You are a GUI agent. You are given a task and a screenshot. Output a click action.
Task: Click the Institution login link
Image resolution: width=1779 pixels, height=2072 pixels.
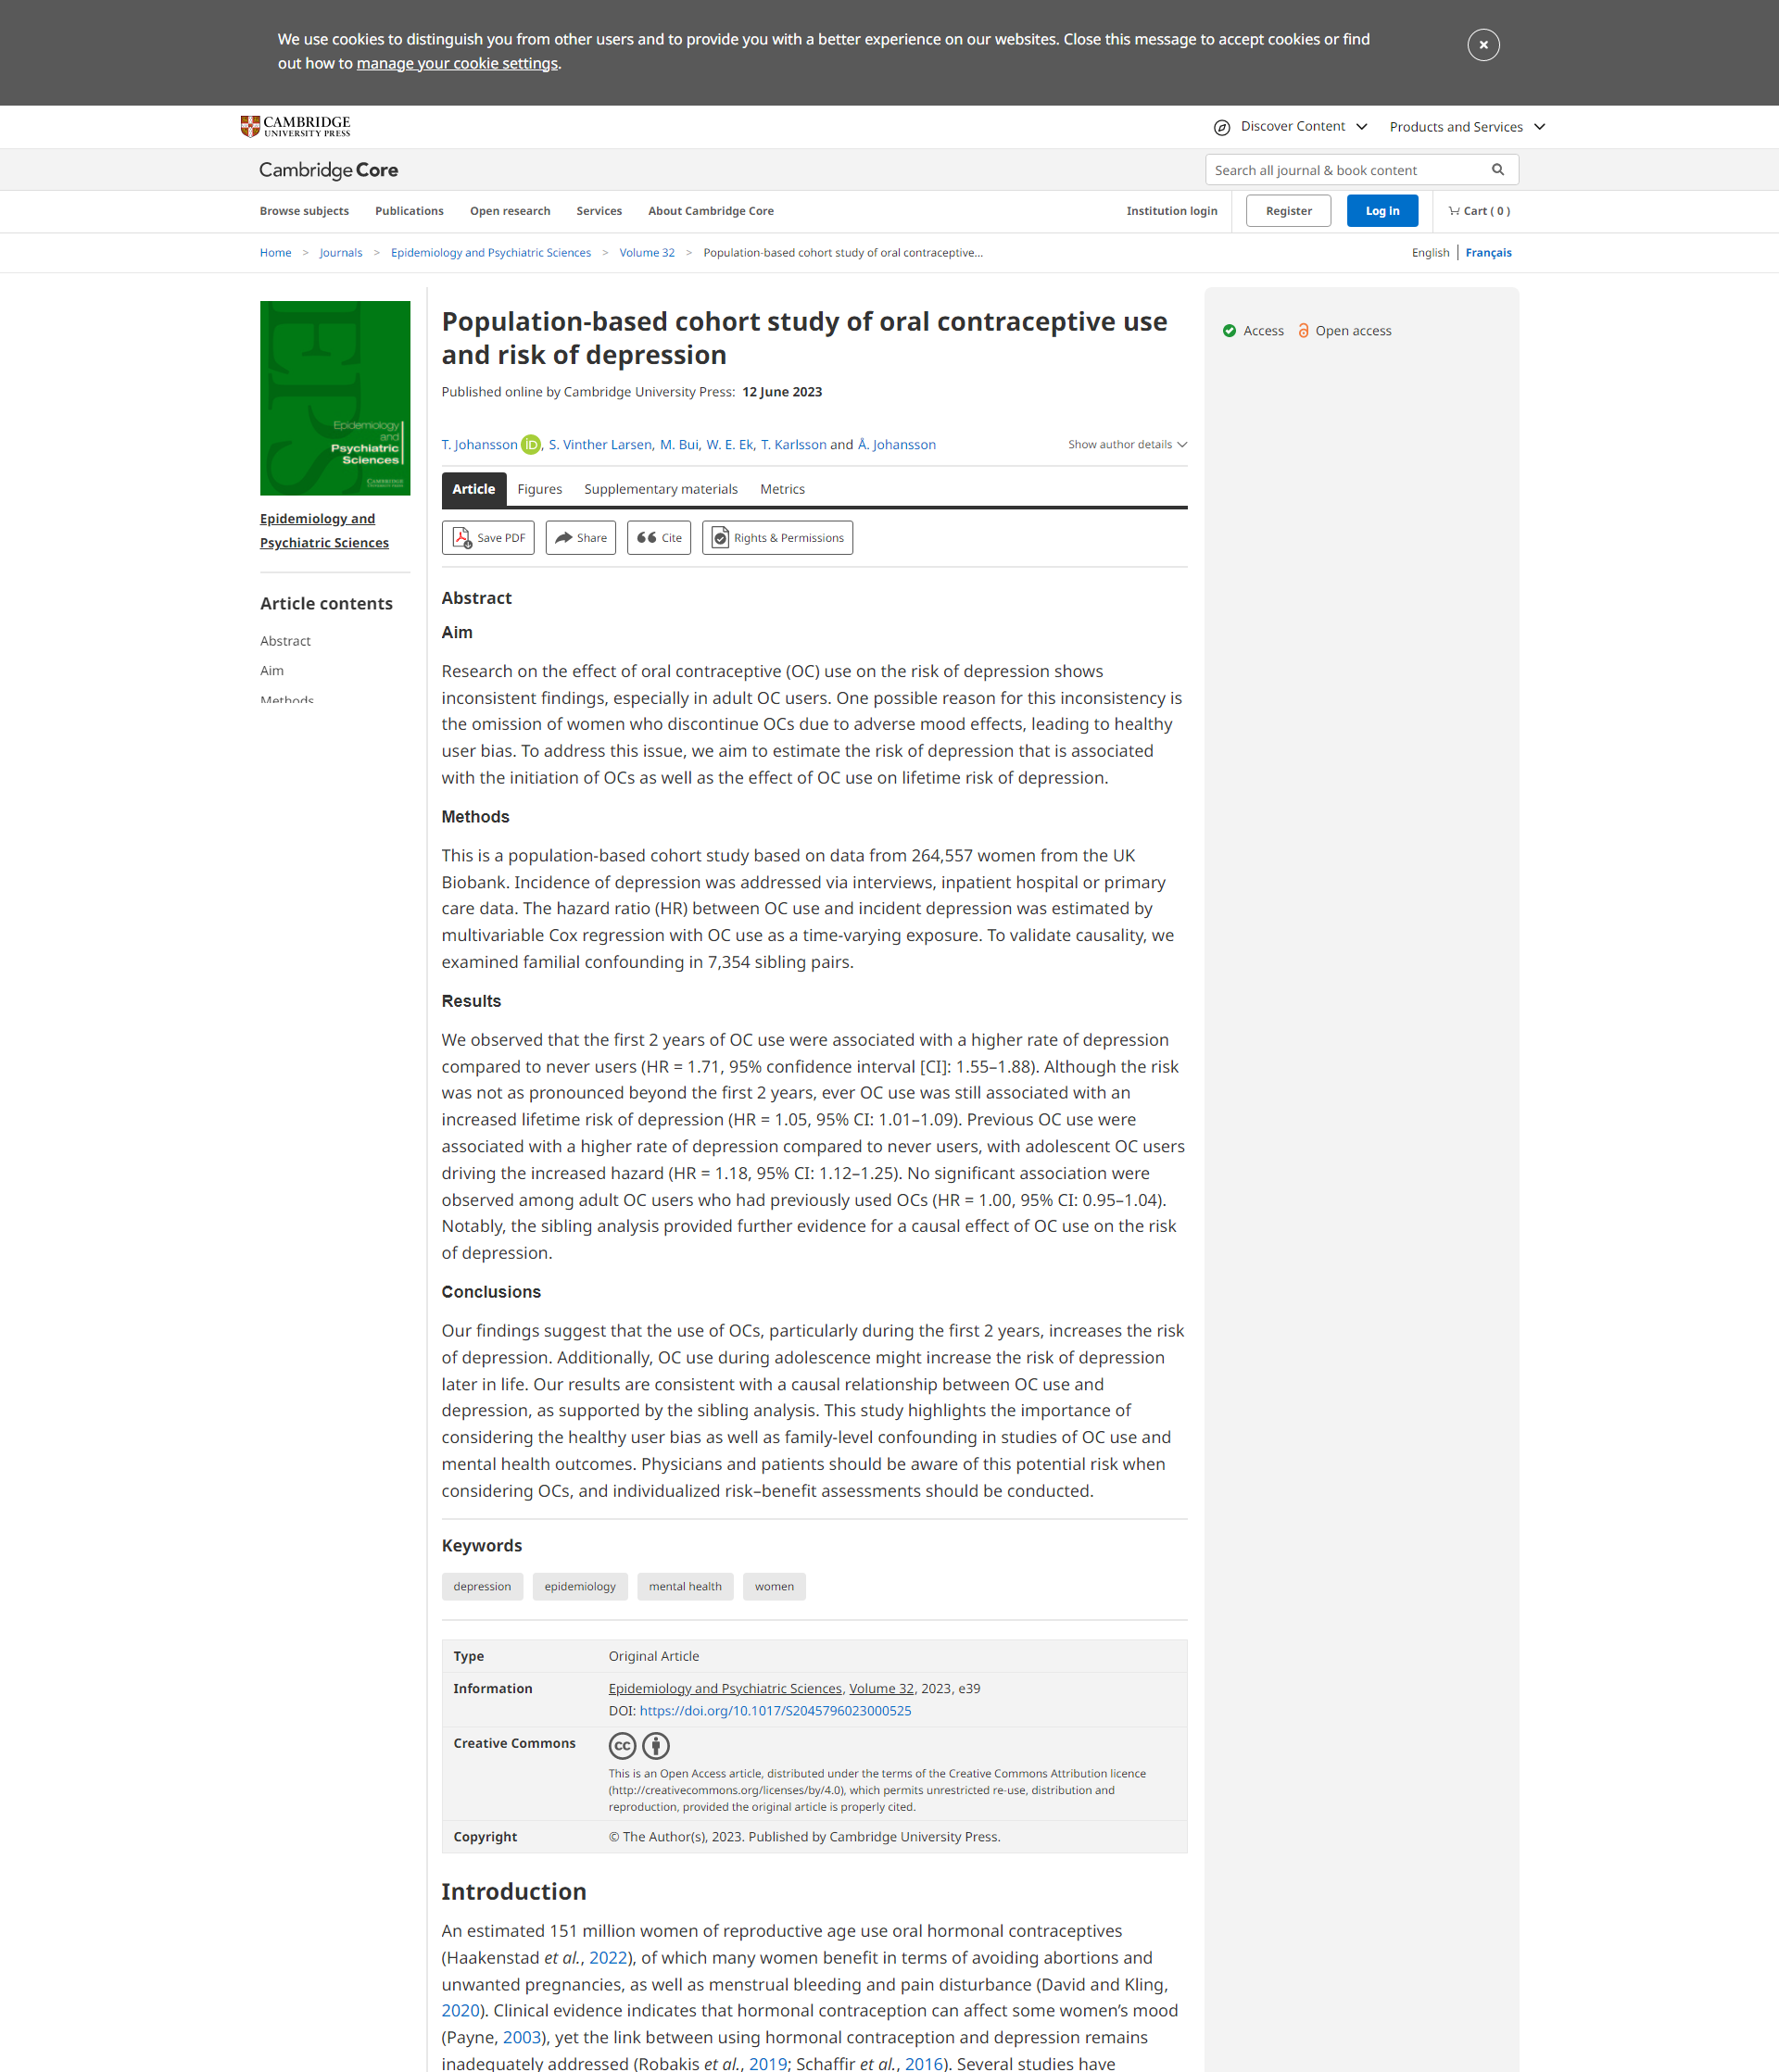(1172, 211)
